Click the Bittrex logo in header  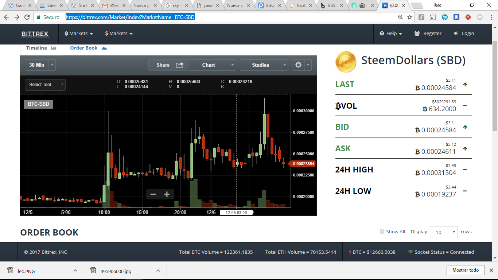(x=35, y=34)
